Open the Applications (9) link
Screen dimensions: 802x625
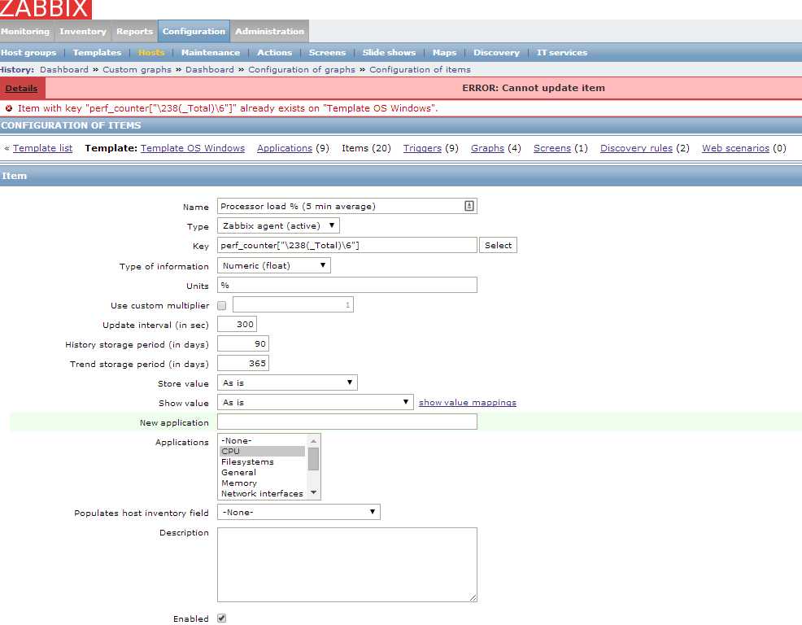tap(285, 148)
